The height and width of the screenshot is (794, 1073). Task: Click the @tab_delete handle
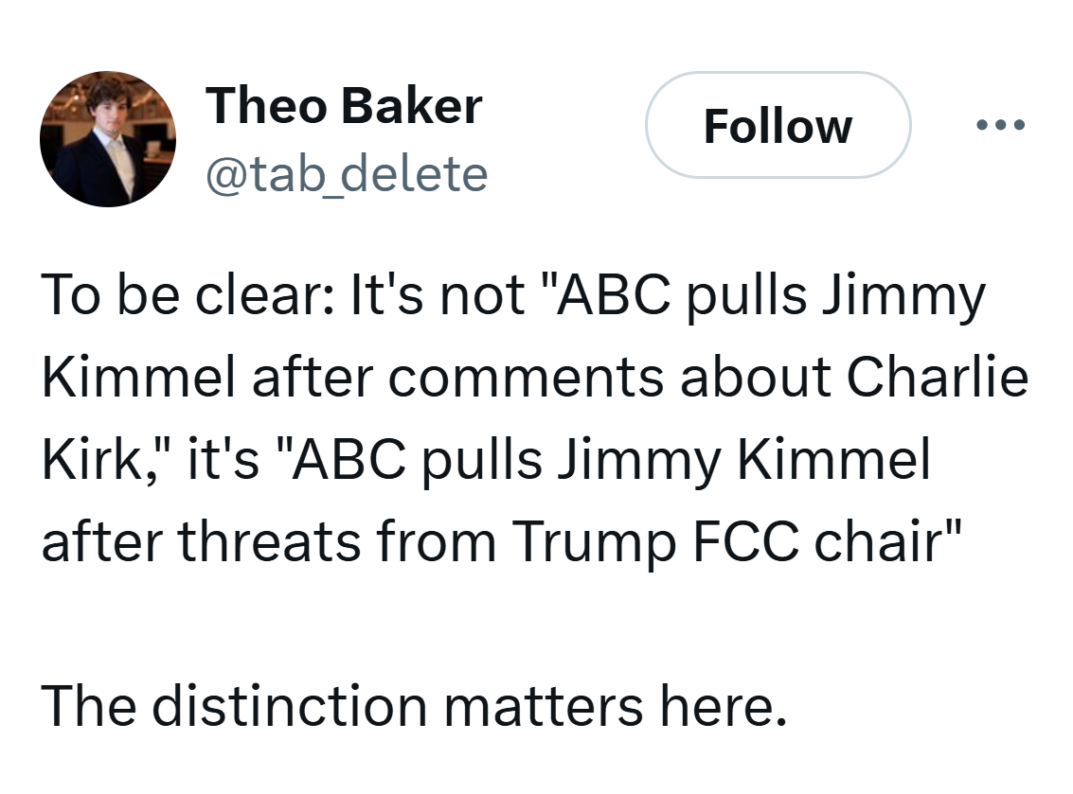point(347,174)
